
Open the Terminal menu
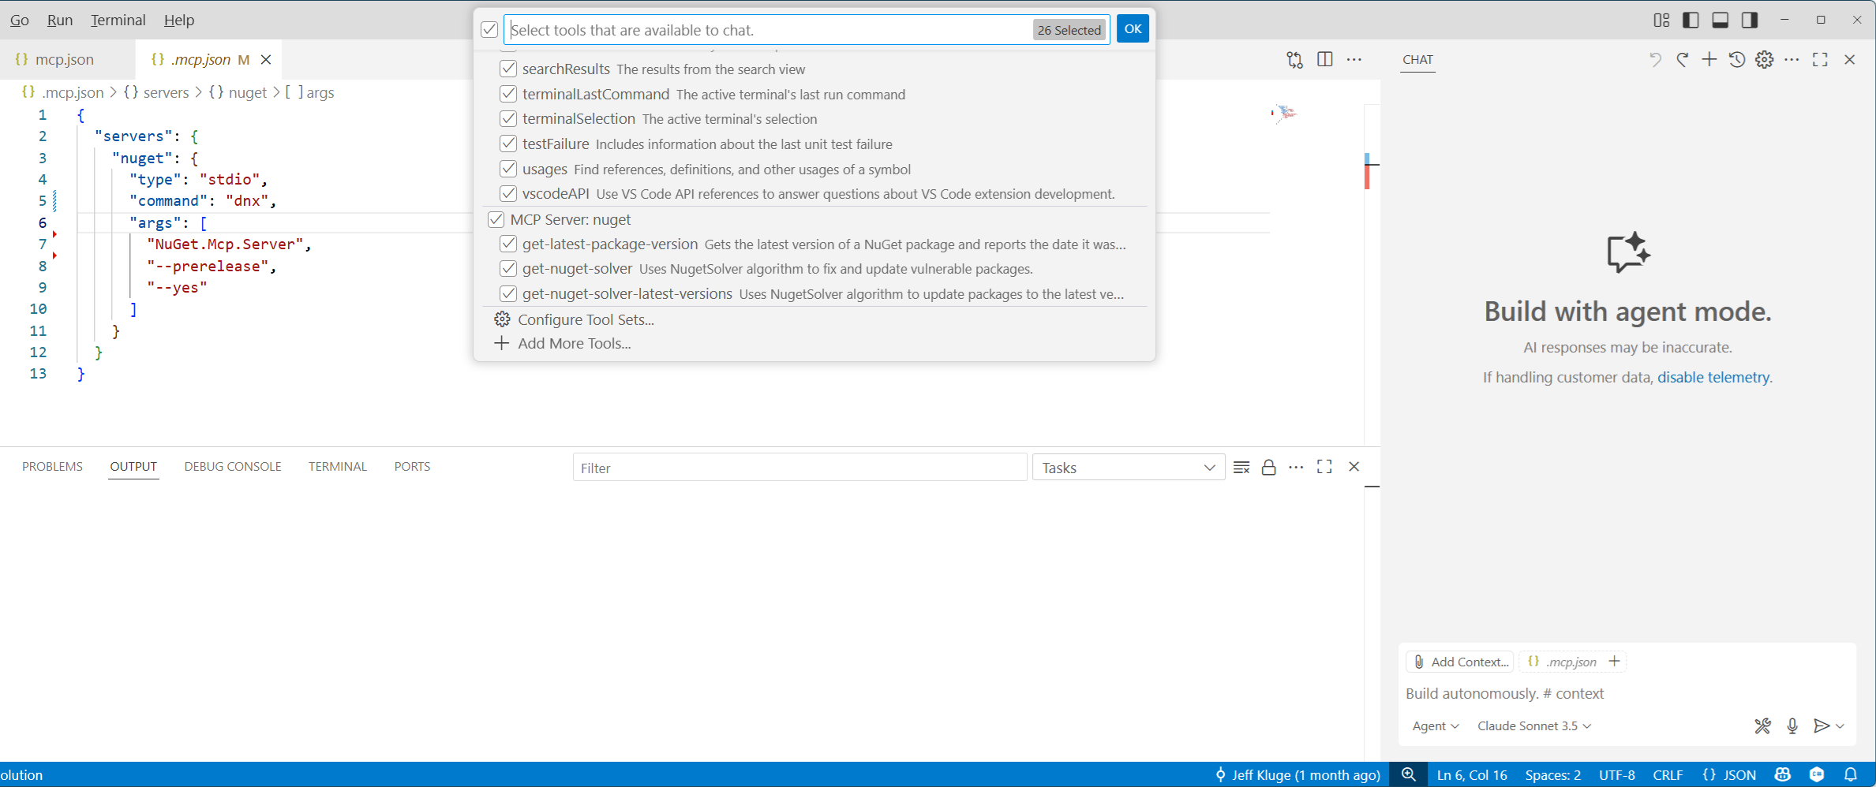(118, 20)
